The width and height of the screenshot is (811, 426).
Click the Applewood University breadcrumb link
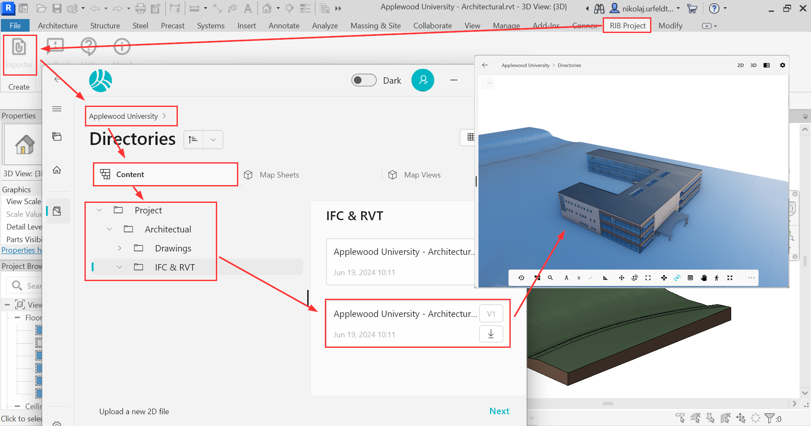tap(123, 116)
